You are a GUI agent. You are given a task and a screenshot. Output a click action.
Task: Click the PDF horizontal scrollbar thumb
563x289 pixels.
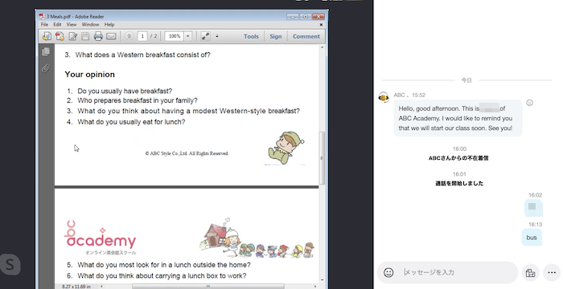[x=208, y=286]
